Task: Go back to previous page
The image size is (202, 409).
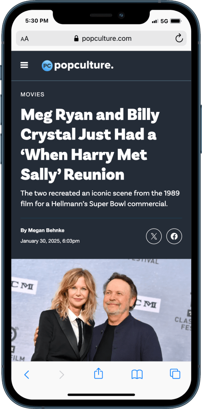Action: [x=27, y=375]
